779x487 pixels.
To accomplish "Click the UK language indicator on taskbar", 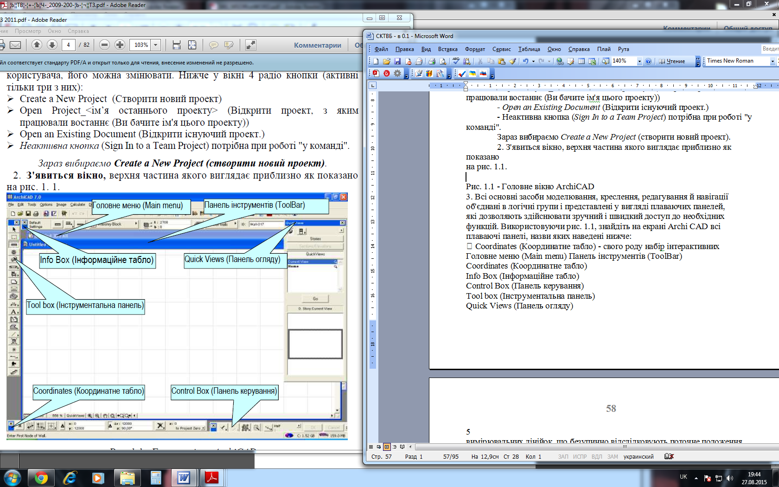I will [x=683, y=477].
